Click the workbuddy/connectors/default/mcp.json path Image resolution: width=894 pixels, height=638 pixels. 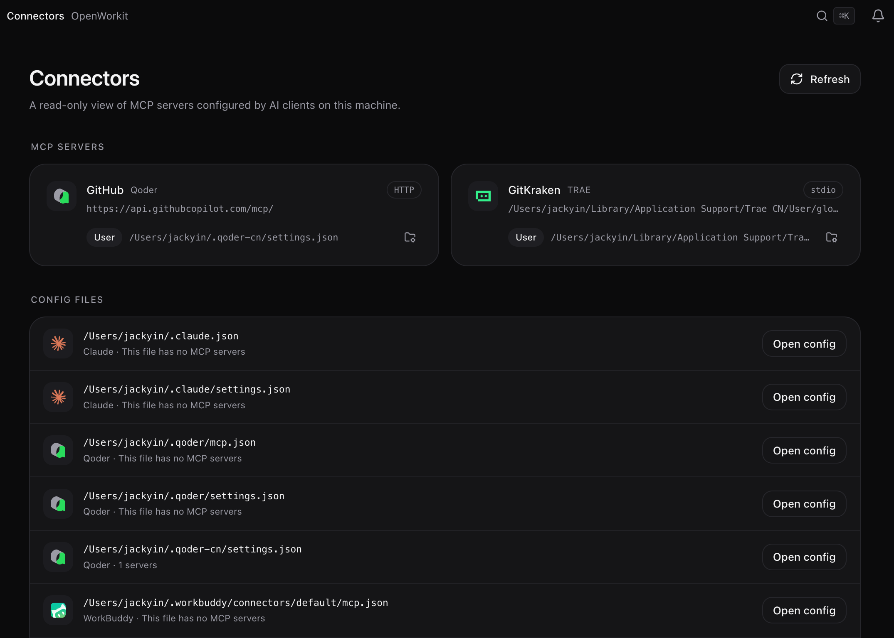(x=236, y=603)
